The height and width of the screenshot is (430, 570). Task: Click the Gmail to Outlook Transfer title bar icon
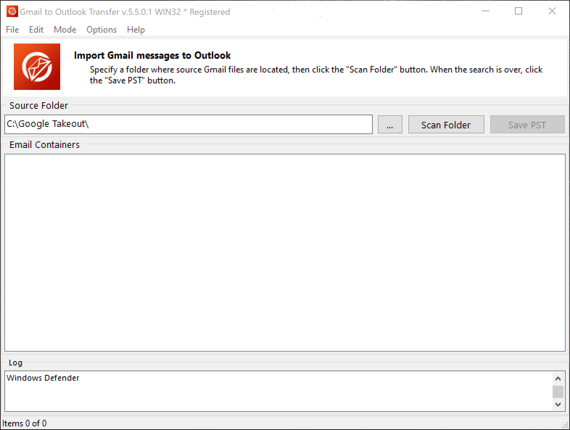click(12, 12)
